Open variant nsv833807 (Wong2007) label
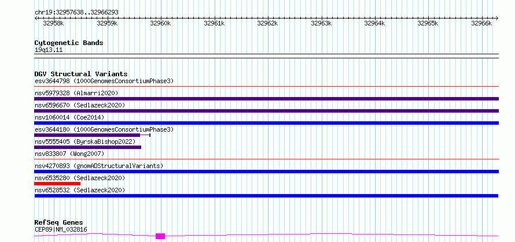This screenshot has width=515, height=242. [69, 154]
